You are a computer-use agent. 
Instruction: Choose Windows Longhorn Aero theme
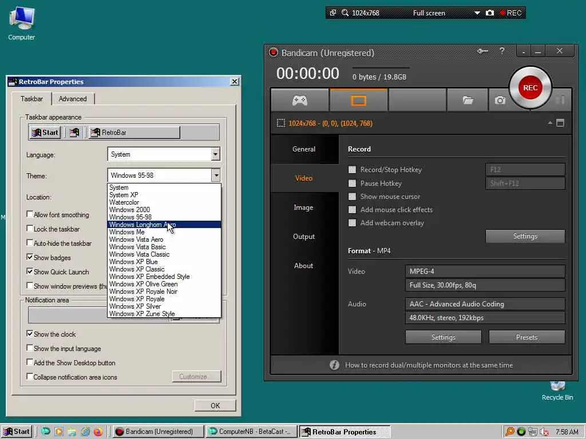tap(164, 224)
